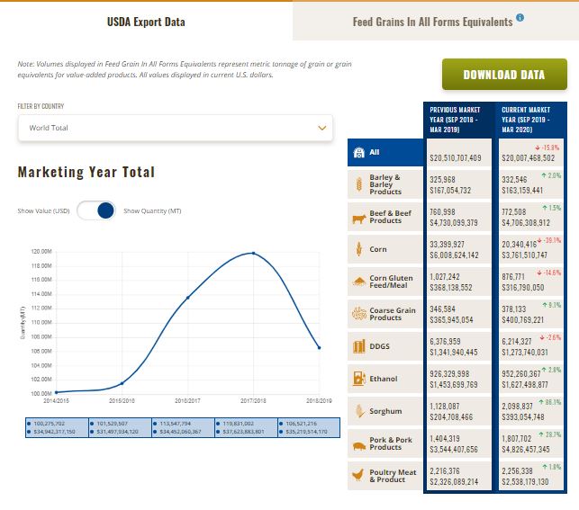Click the 2016/2017 data point on chart
Screen dimensions: 579x510
click(188, 298)
